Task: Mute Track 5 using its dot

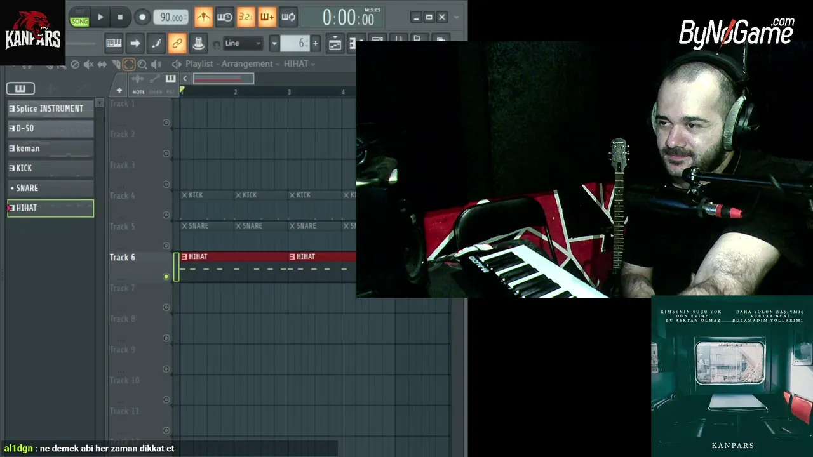Action: point(166,246)
